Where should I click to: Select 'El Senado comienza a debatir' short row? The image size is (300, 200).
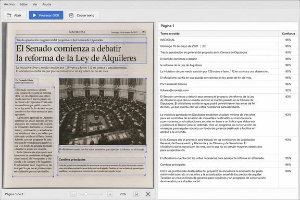228,59
